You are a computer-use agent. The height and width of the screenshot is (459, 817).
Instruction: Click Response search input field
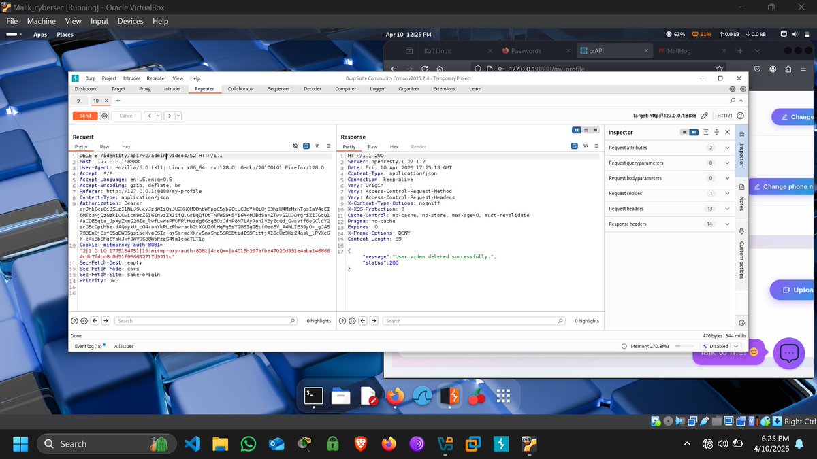[x=475, y=320]
